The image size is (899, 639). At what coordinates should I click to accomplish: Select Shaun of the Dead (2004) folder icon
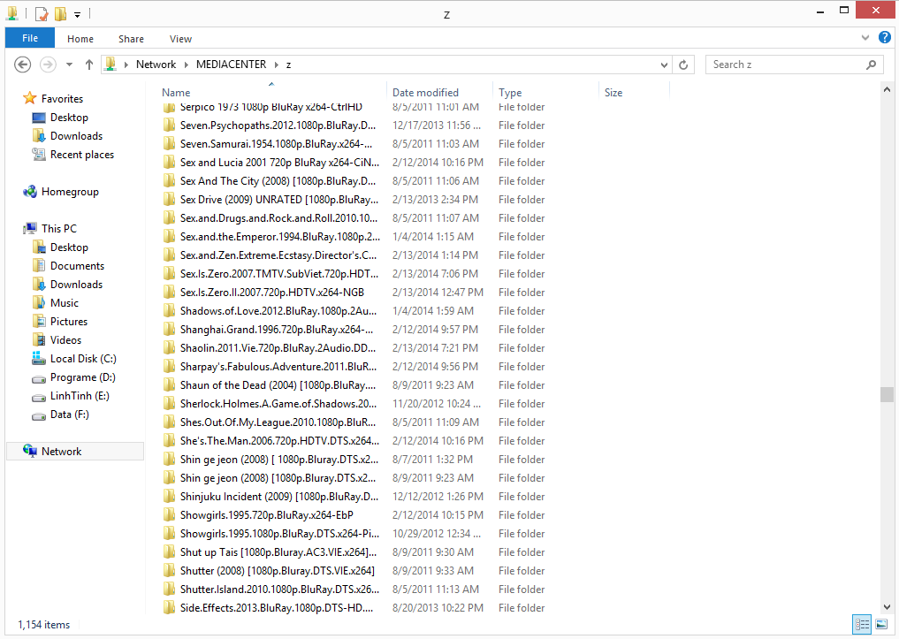169,385
